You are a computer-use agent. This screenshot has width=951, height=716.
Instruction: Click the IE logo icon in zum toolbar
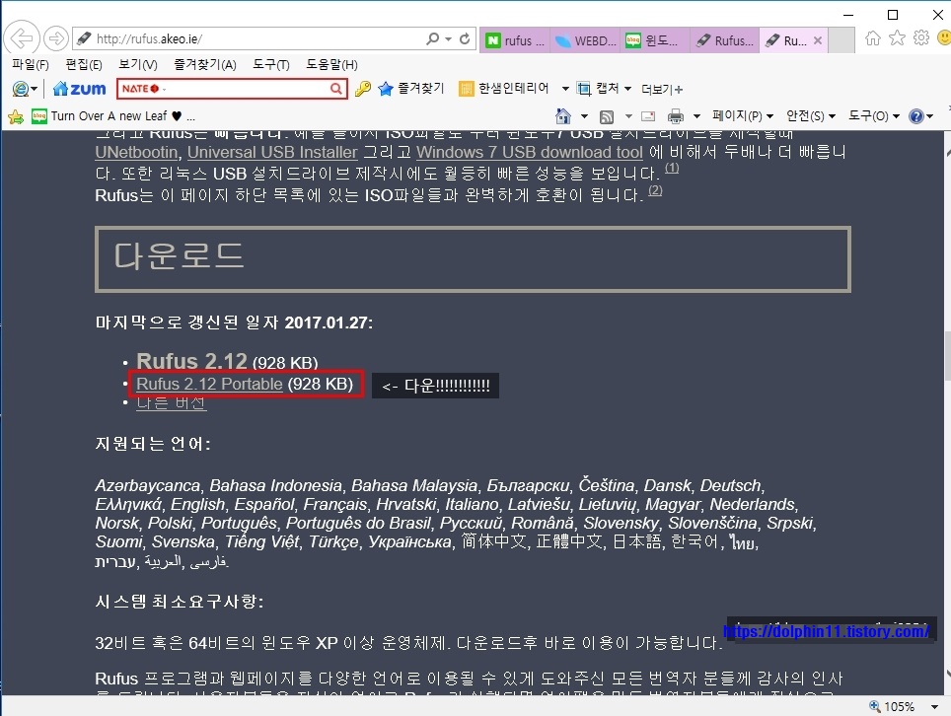click(x=20, y=89)
